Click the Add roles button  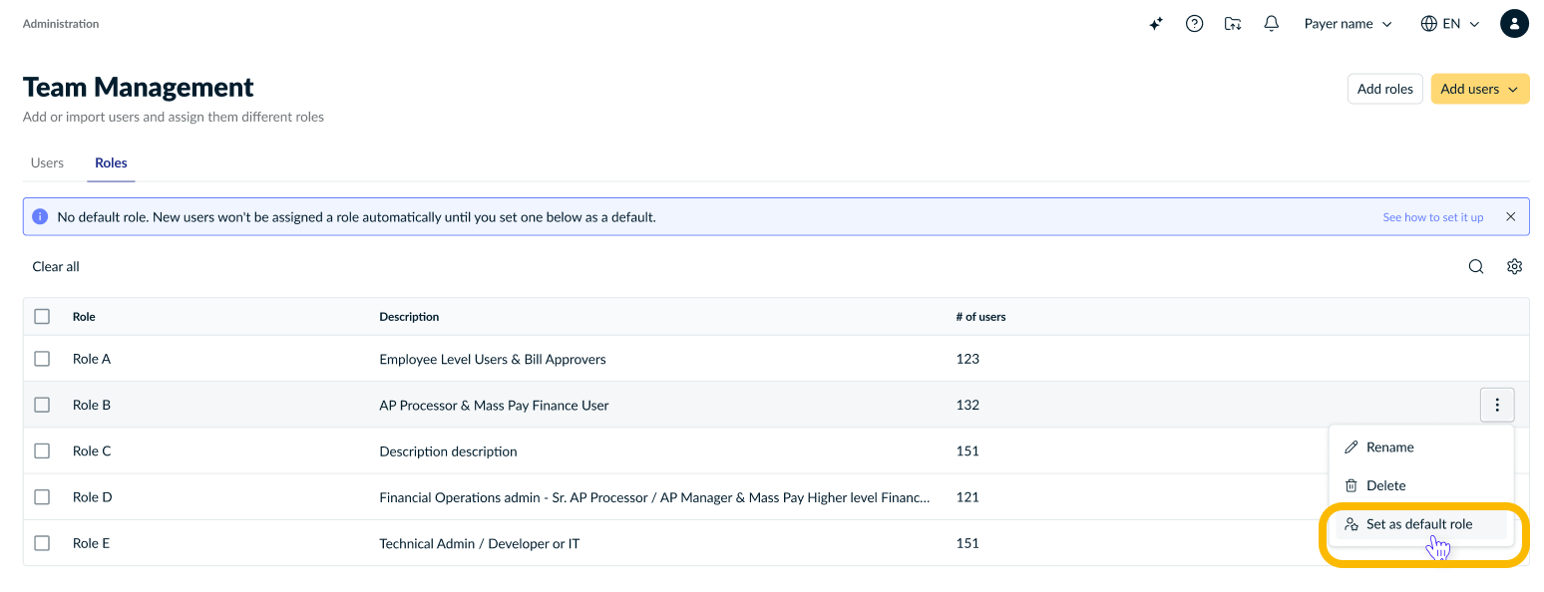(x=1384, y=89)
